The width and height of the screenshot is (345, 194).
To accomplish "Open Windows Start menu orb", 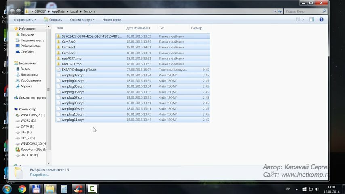I will 7,189.
